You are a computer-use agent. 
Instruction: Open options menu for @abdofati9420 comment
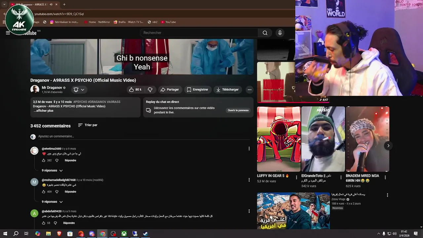(x=249, y=211)
